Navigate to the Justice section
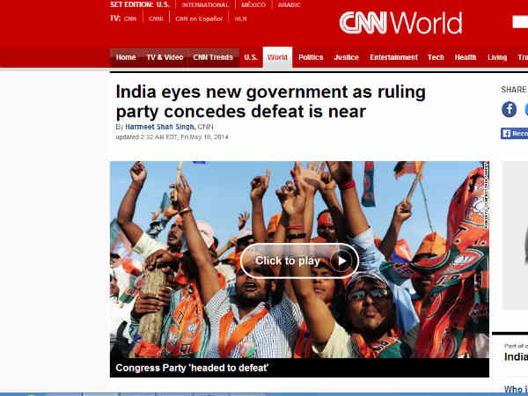 click(x=346, y=57)
